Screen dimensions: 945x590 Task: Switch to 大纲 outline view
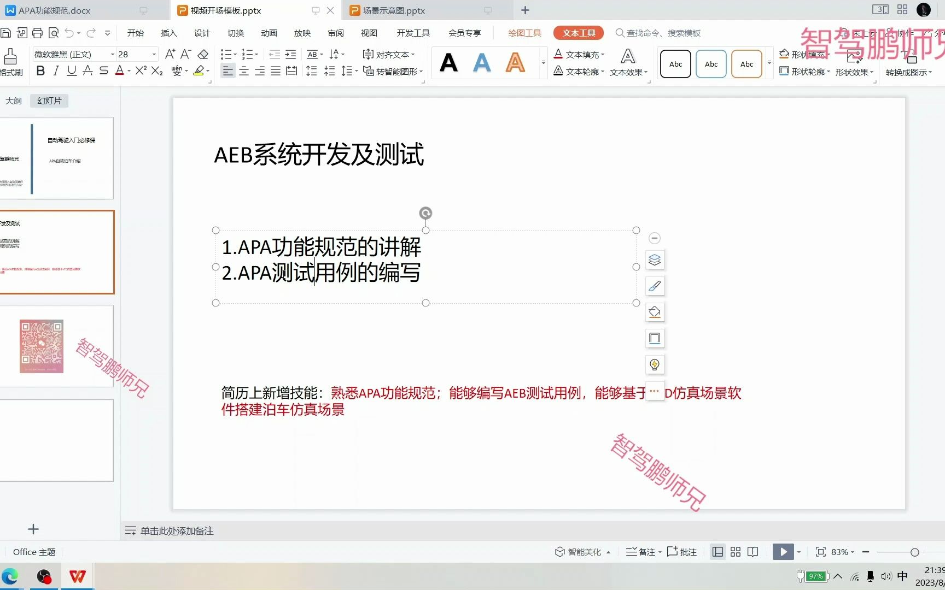coord(14,101)
